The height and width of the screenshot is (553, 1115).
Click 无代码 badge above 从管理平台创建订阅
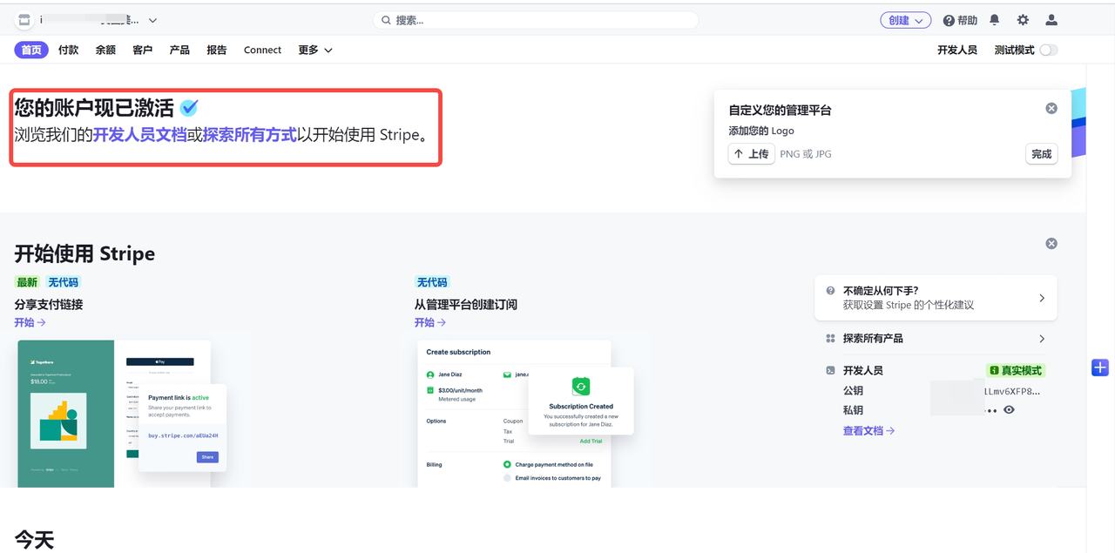[x=431, y=282]
